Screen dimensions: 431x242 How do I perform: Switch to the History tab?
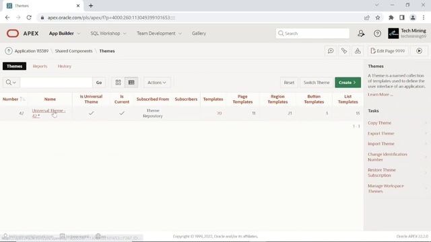(x=65, y=66)
